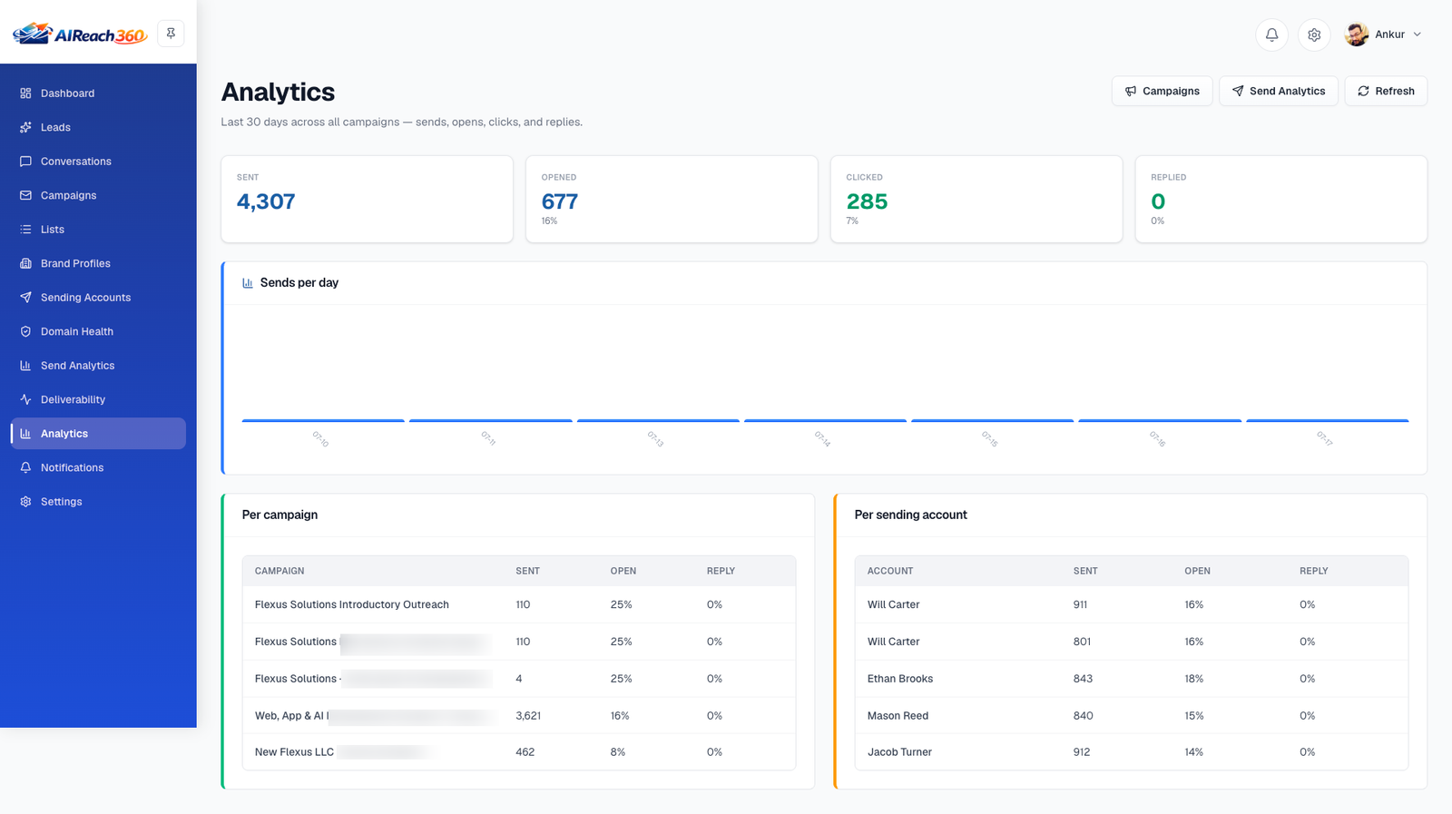Click the Sends per day chart icon

click(x=248, y=283)
